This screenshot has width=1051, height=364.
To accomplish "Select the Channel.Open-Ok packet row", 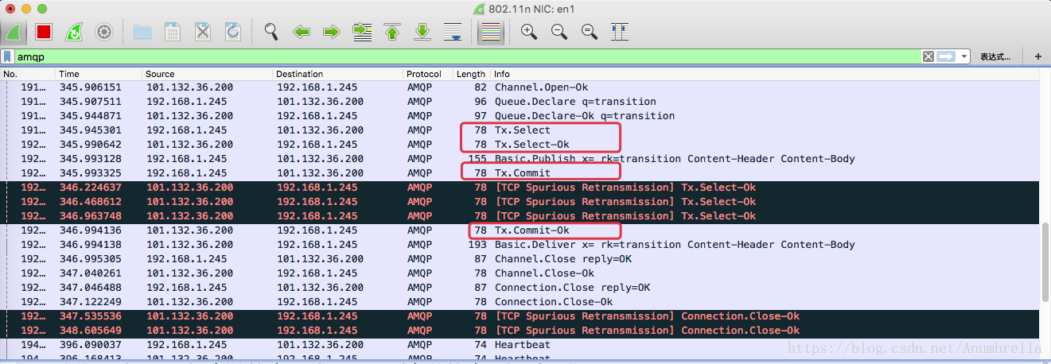I will click(520, 87).
